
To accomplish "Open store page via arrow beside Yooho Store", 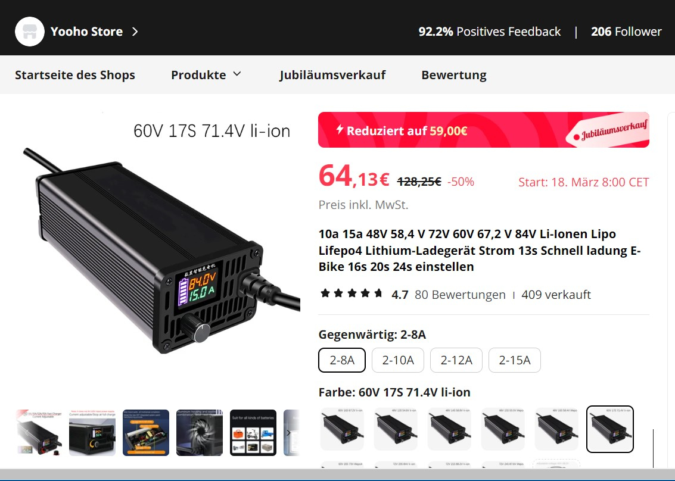I will [x=135, y=32].
